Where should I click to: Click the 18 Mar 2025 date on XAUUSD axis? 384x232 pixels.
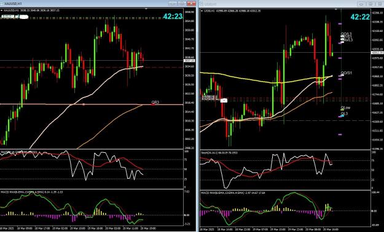pos(7,228)
